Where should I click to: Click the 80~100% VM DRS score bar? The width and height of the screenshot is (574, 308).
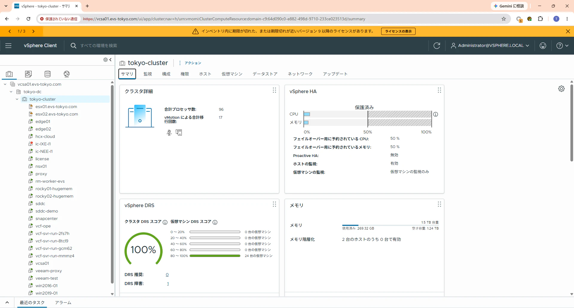pos(215,256)
